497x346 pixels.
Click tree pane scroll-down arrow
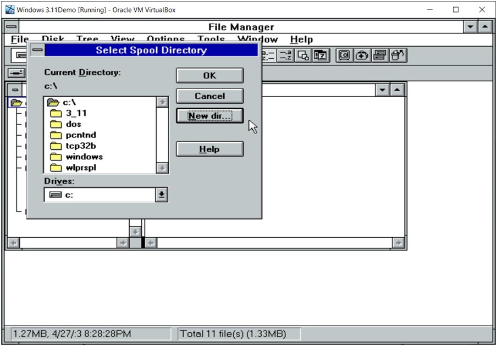135,232
